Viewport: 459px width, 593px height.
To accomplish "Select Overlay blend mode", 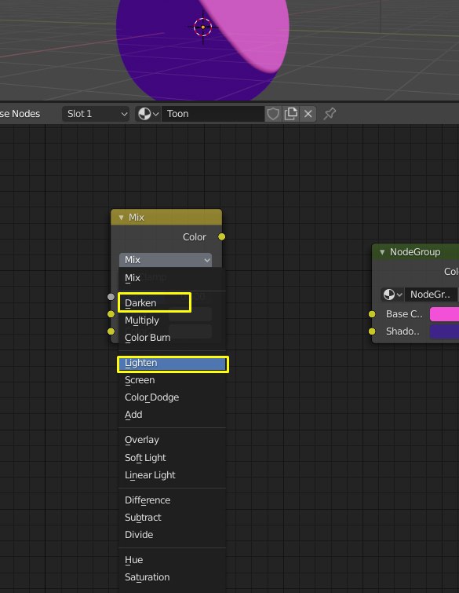I will (x=173, y=440).
